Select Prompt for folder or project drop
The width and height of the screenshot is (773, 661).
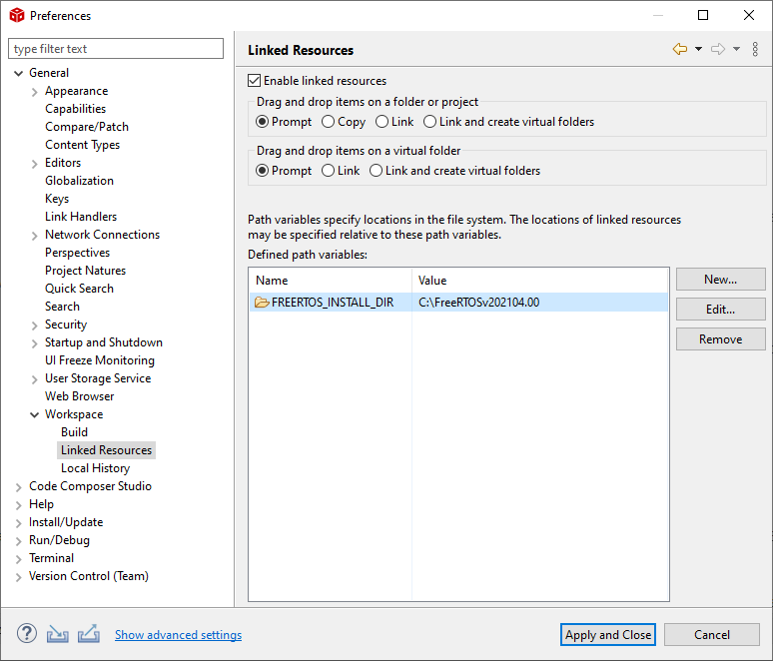click(x=263, y=121)
